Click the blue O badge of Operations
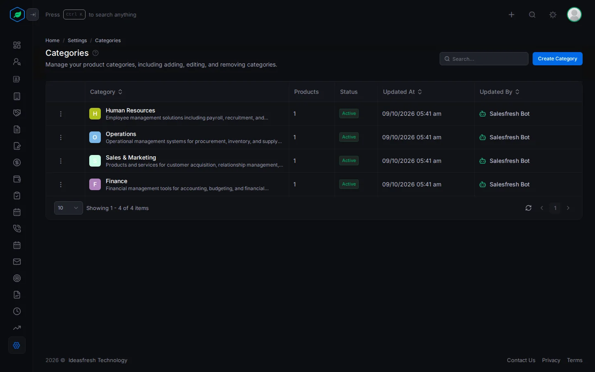The image size is (595, 372). click(x=95, y=137)
